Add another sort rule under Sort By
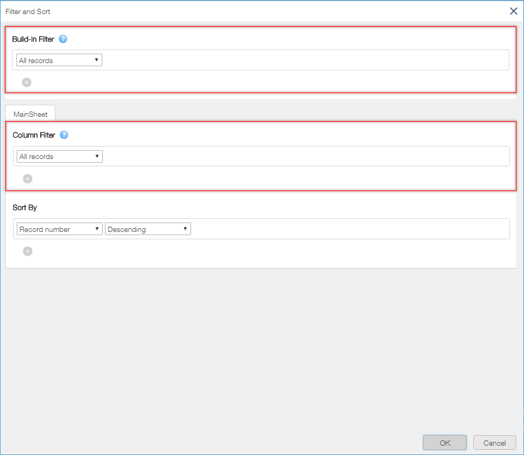This screenshot has height=455, width=524. [x=28, y=251]
